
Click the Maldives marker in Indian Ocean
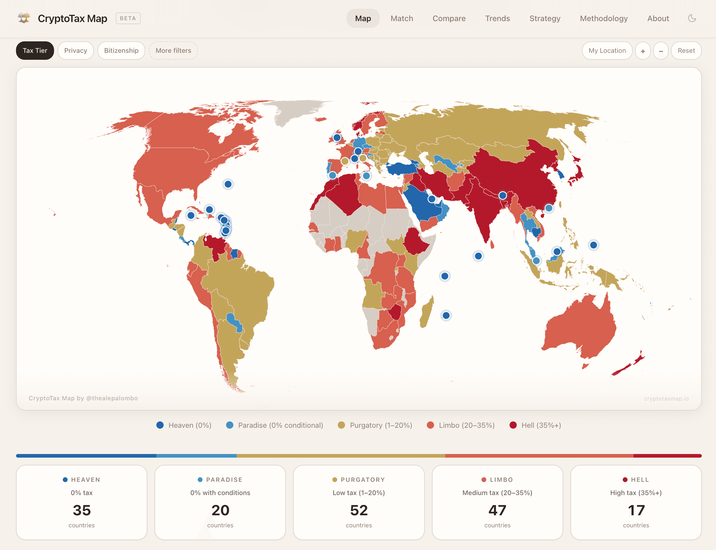[x=478, y=256]
